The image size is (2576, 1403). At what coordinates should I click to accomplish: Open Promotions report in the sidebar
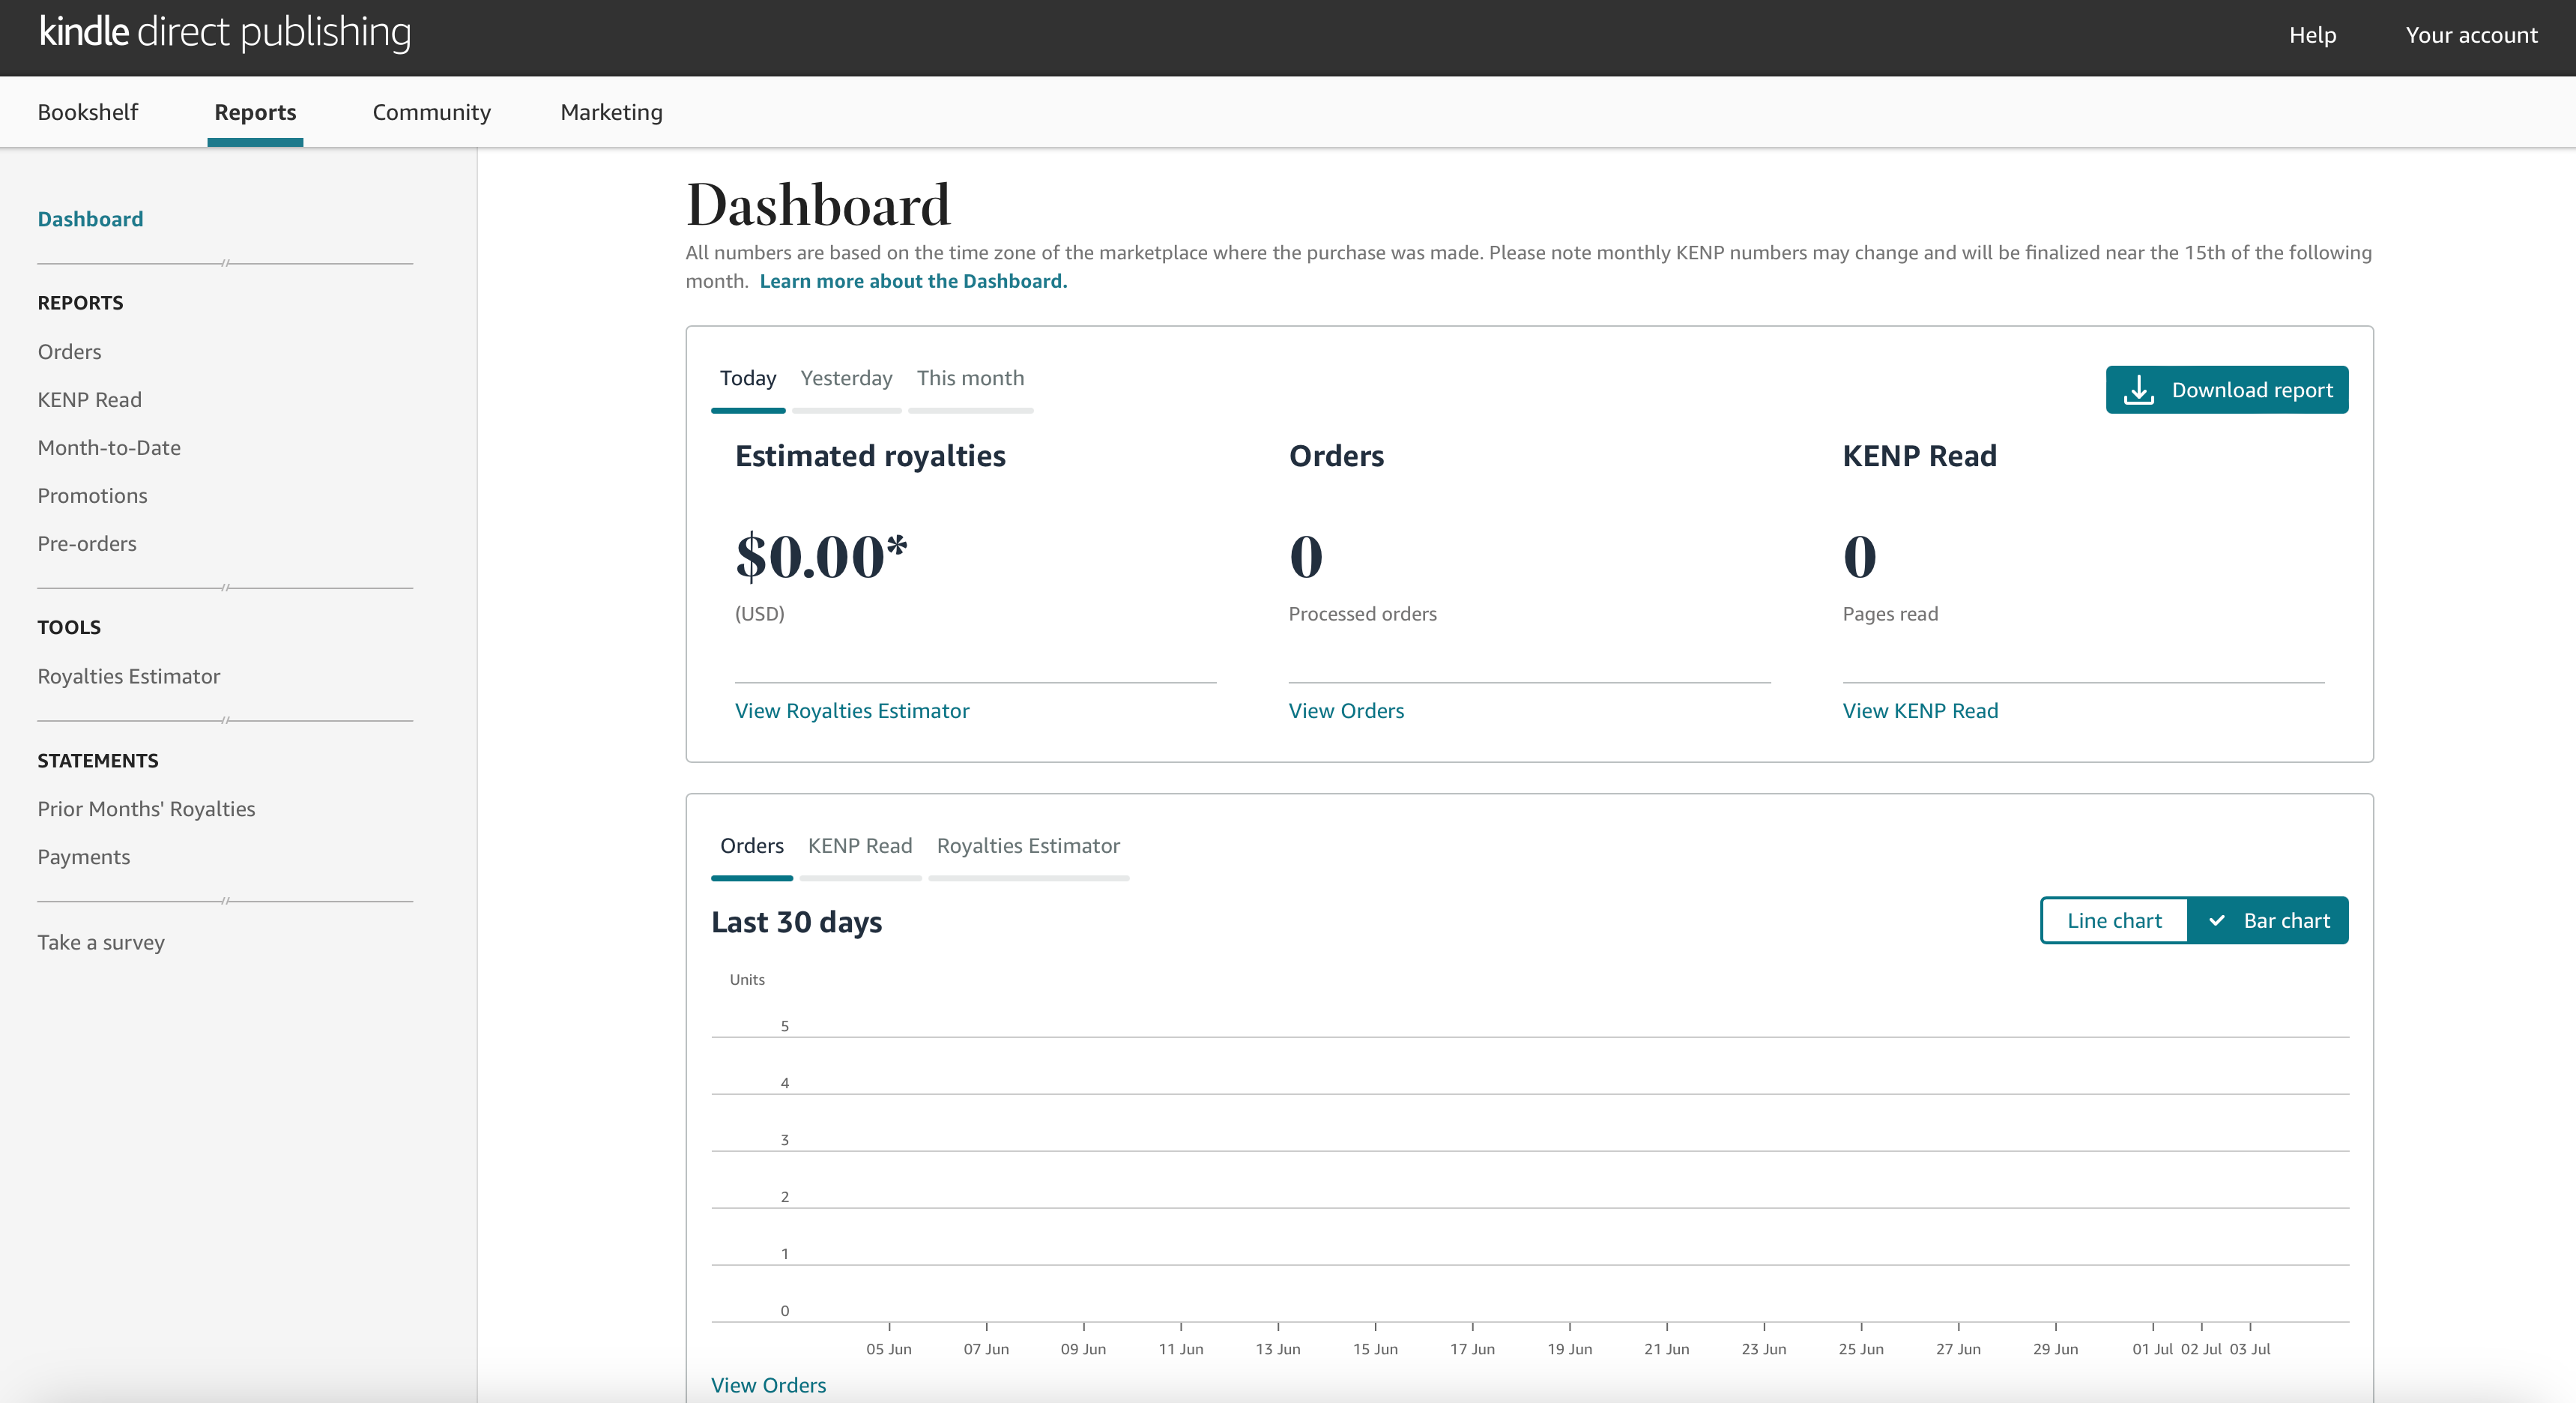click(x=92, y=496)
